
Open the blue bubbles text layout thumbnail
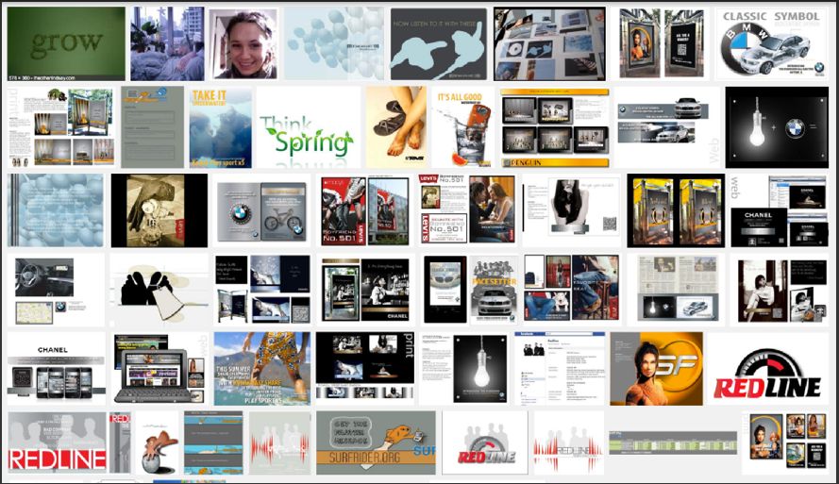coord(56,210)
